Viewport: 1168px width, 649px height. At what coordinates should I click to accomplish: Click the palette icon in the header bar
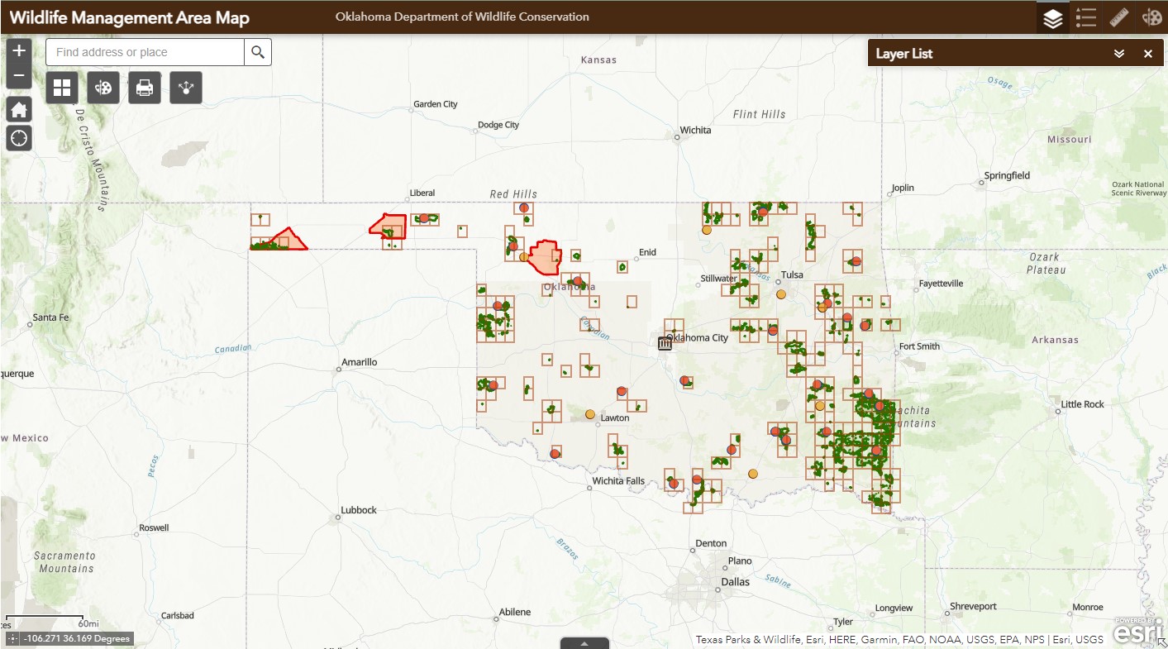tap(1151, 18)
